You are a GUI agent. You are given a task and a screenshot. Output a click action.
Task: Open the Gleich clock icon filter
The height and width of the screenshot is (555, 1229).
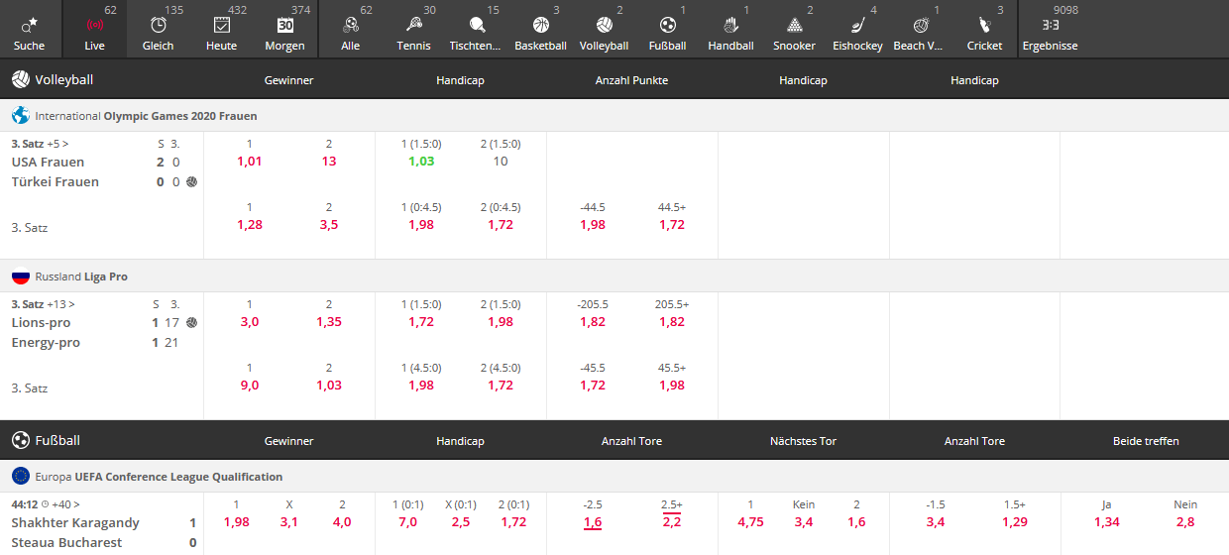158,25
